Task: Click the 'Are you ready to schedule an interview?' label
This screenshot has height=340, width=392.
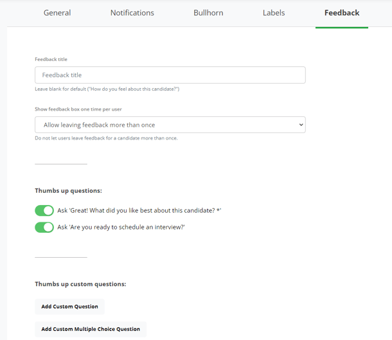Action: 121,228
